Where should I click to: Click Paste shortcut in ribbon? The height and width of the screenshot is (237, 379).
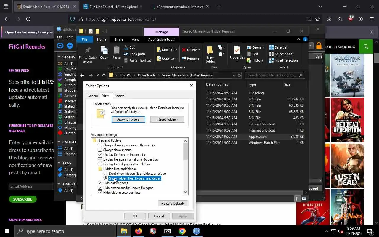(x=137, y=60)
